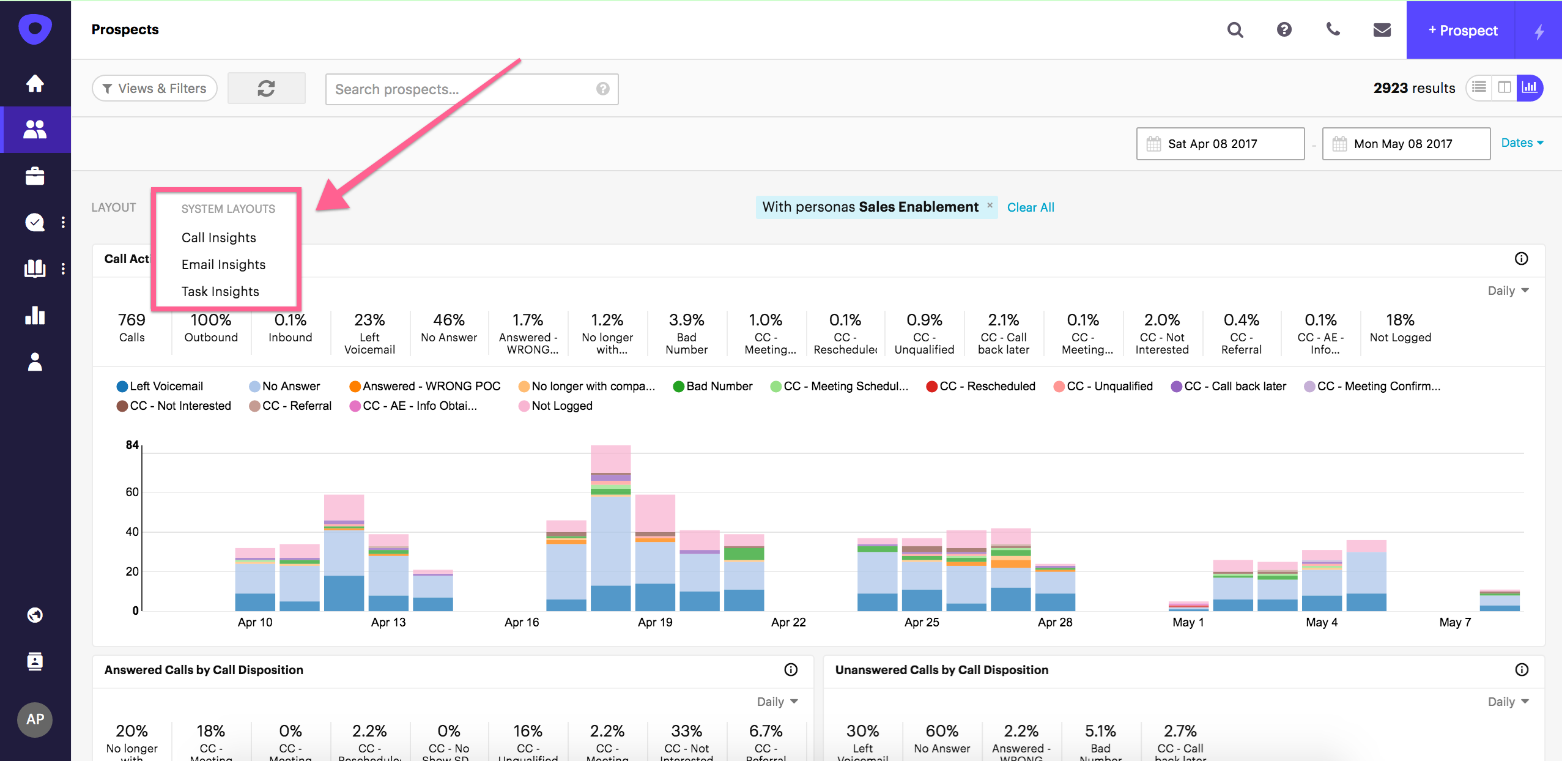Switch to split view using the middle toggle

1505,87
